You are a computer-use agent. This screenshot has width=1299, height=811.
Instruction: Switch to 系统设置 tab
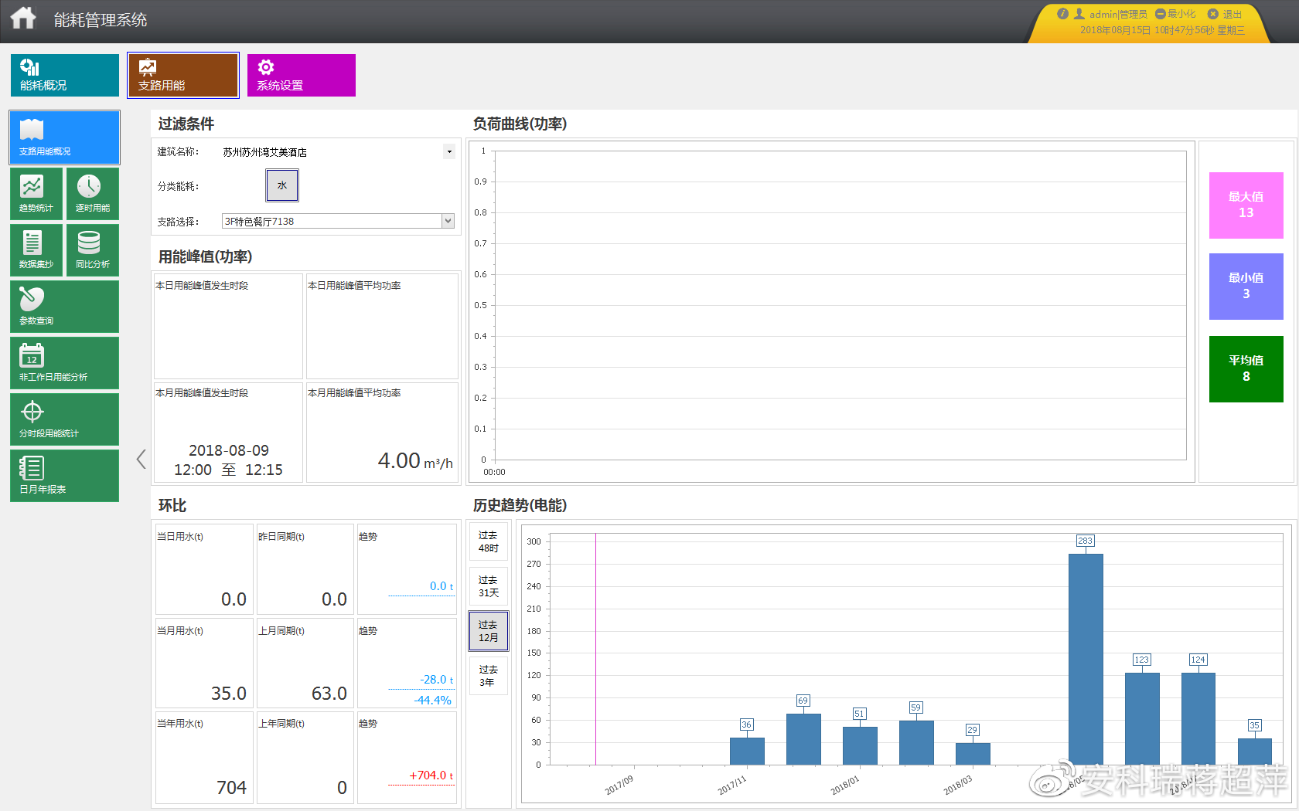click(302, 75)
